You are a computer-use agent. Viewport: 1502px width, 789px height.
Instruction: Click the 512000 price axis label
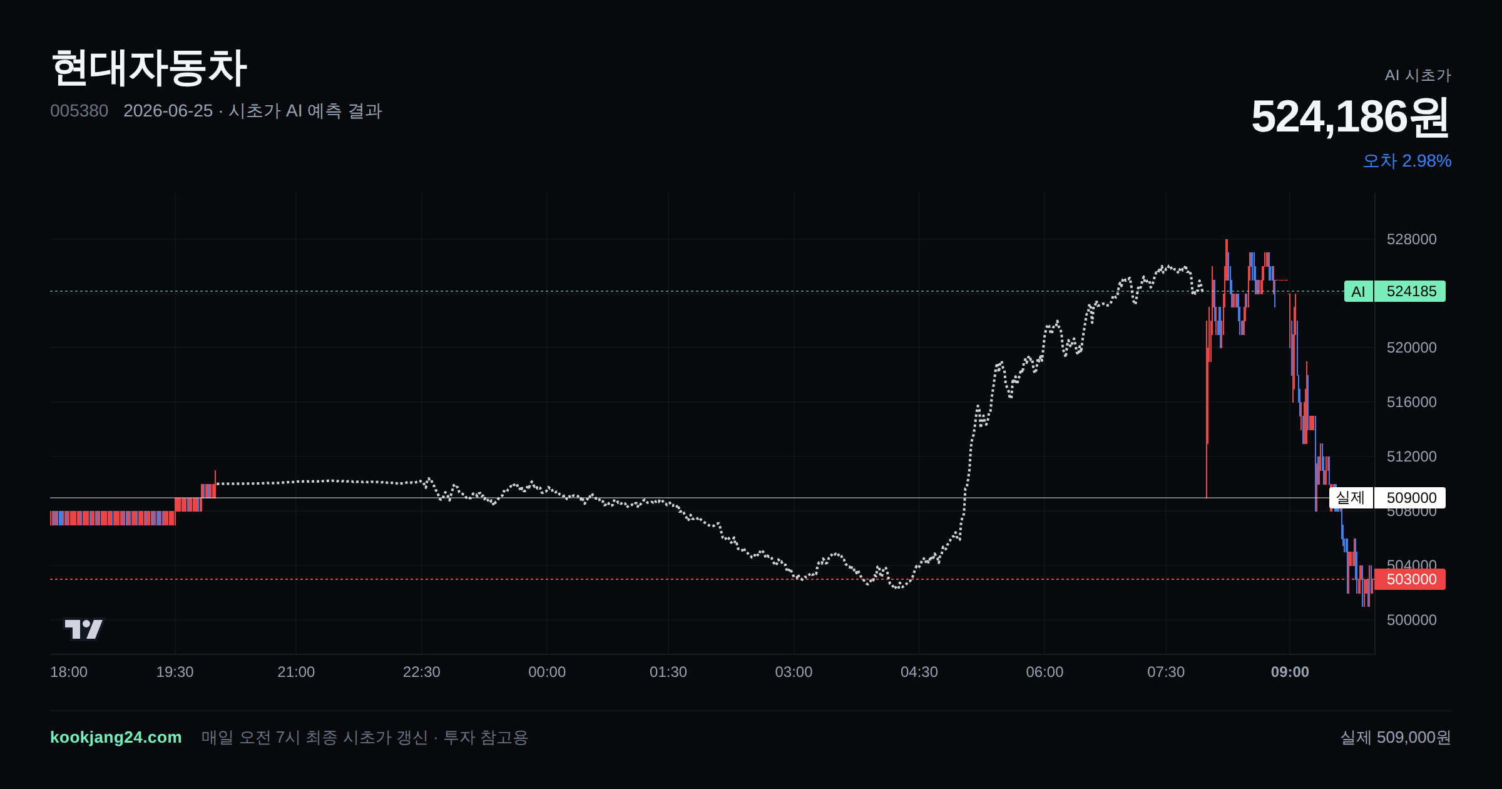[x=1411, y=456]
